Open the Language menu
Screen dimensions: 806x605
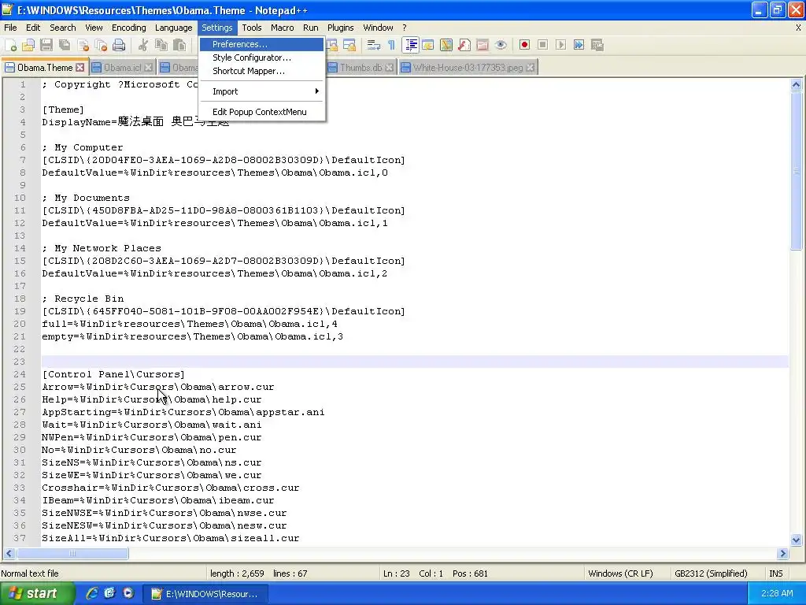pos(174,28)
